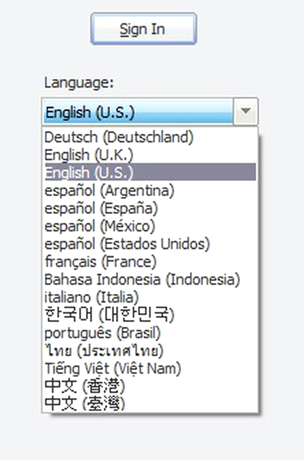304x460 pixels.
Task: Choose español (México) language
Action: (x=150, y=226)
